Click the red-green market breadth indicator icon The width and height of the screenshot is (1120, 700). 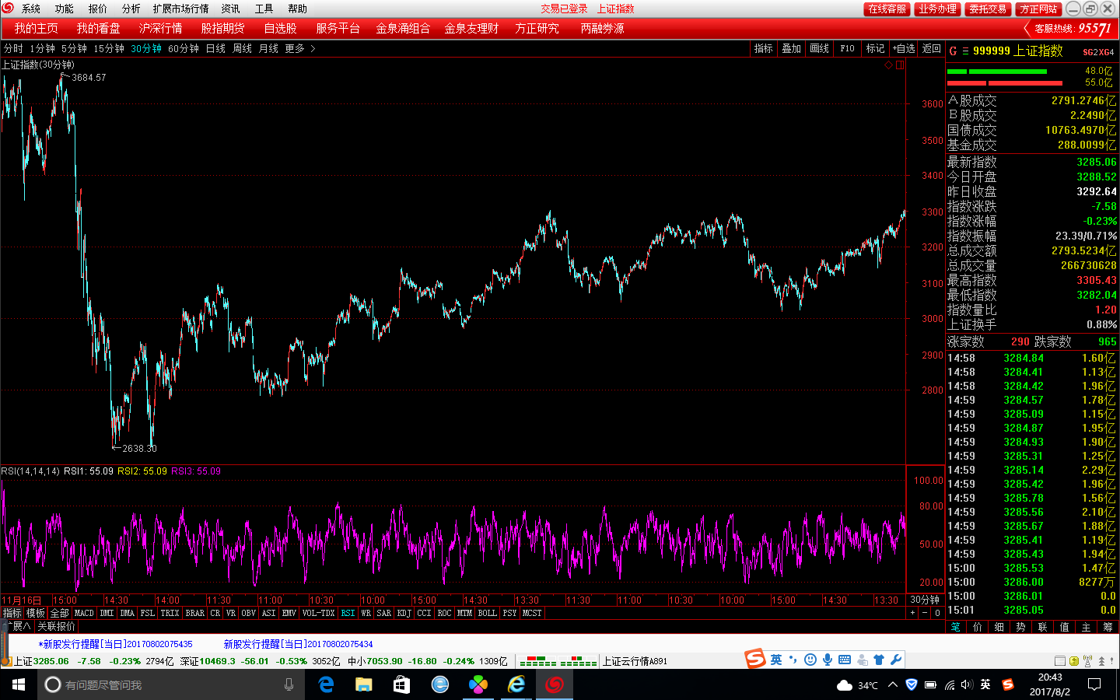[558, 661]
